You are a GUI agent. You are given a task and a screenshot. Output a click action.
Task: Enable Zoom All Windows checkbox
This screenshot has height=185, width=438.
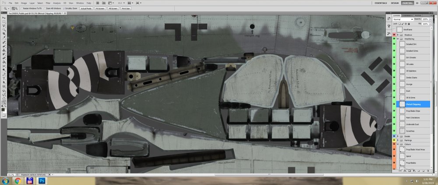click(45, 8)
